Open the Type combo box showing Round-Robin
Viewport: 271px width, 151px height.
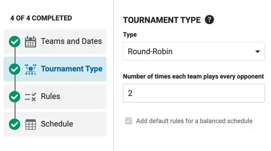pyautogui.click(x=194, y=51)
